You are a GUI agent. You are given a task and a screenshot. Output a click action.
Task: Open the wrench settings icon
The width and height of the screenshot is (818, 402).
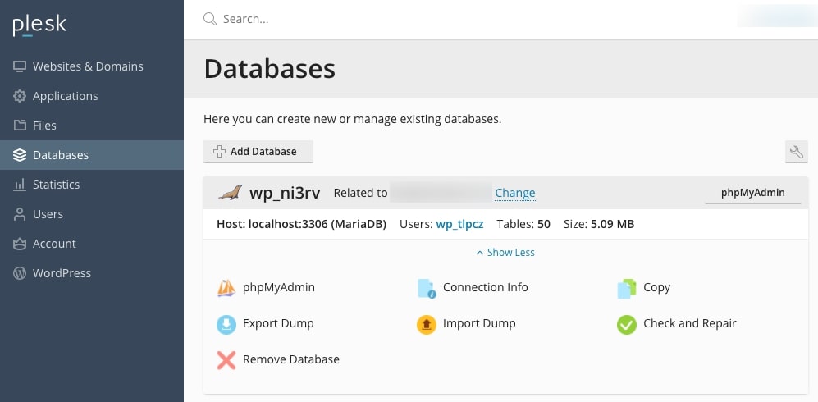[x=796, y=152]
